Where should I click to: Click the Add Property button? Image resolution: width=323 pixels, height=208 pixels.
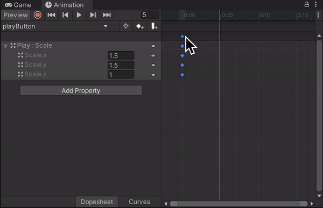pyautogui.click(x=81, y=90)
